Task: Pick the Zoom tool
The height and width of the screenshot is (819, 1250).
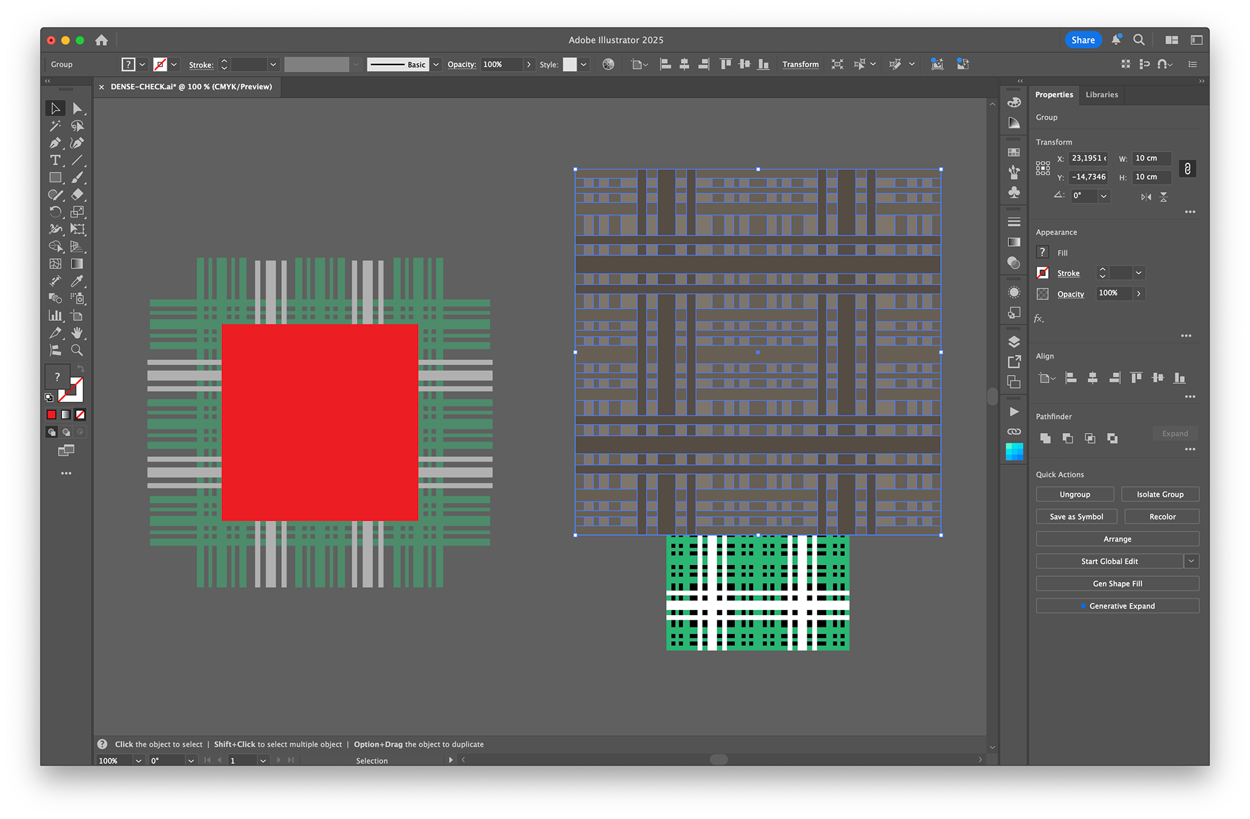Action: point(77,350)
